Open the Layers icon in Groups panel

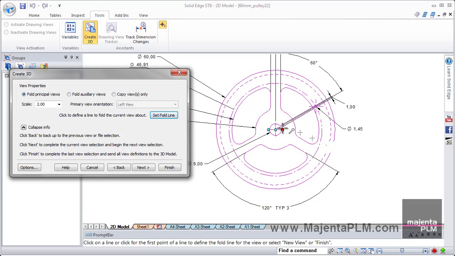coord(32,66)
